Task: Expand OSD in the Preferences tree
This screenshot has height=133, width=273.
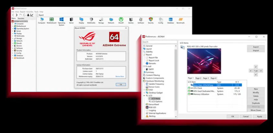Action: pyautogui.click(x=144, y=90)
